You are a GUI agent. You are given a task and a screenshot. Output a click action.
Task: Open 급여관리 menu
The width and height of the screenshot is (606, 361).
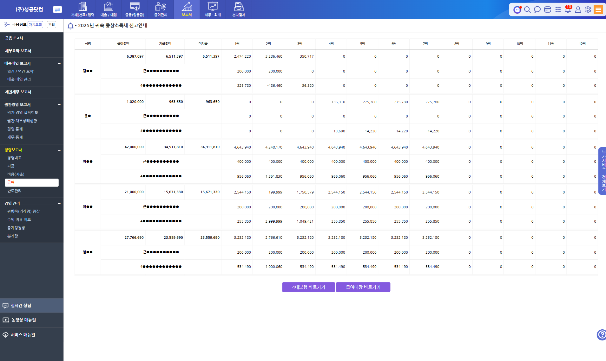pyautogui.click(x=161, y=9)
